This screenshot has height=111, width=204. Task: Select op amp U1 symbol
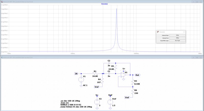point(123,75)
